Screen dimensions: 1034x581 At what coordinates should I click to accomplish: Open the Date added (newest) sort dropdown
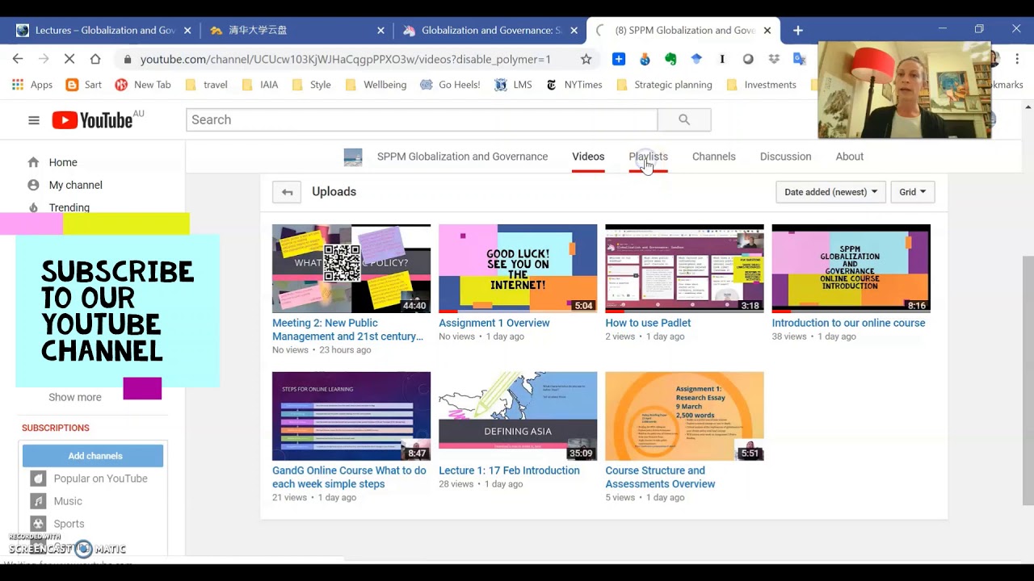[x=830, y=192]
